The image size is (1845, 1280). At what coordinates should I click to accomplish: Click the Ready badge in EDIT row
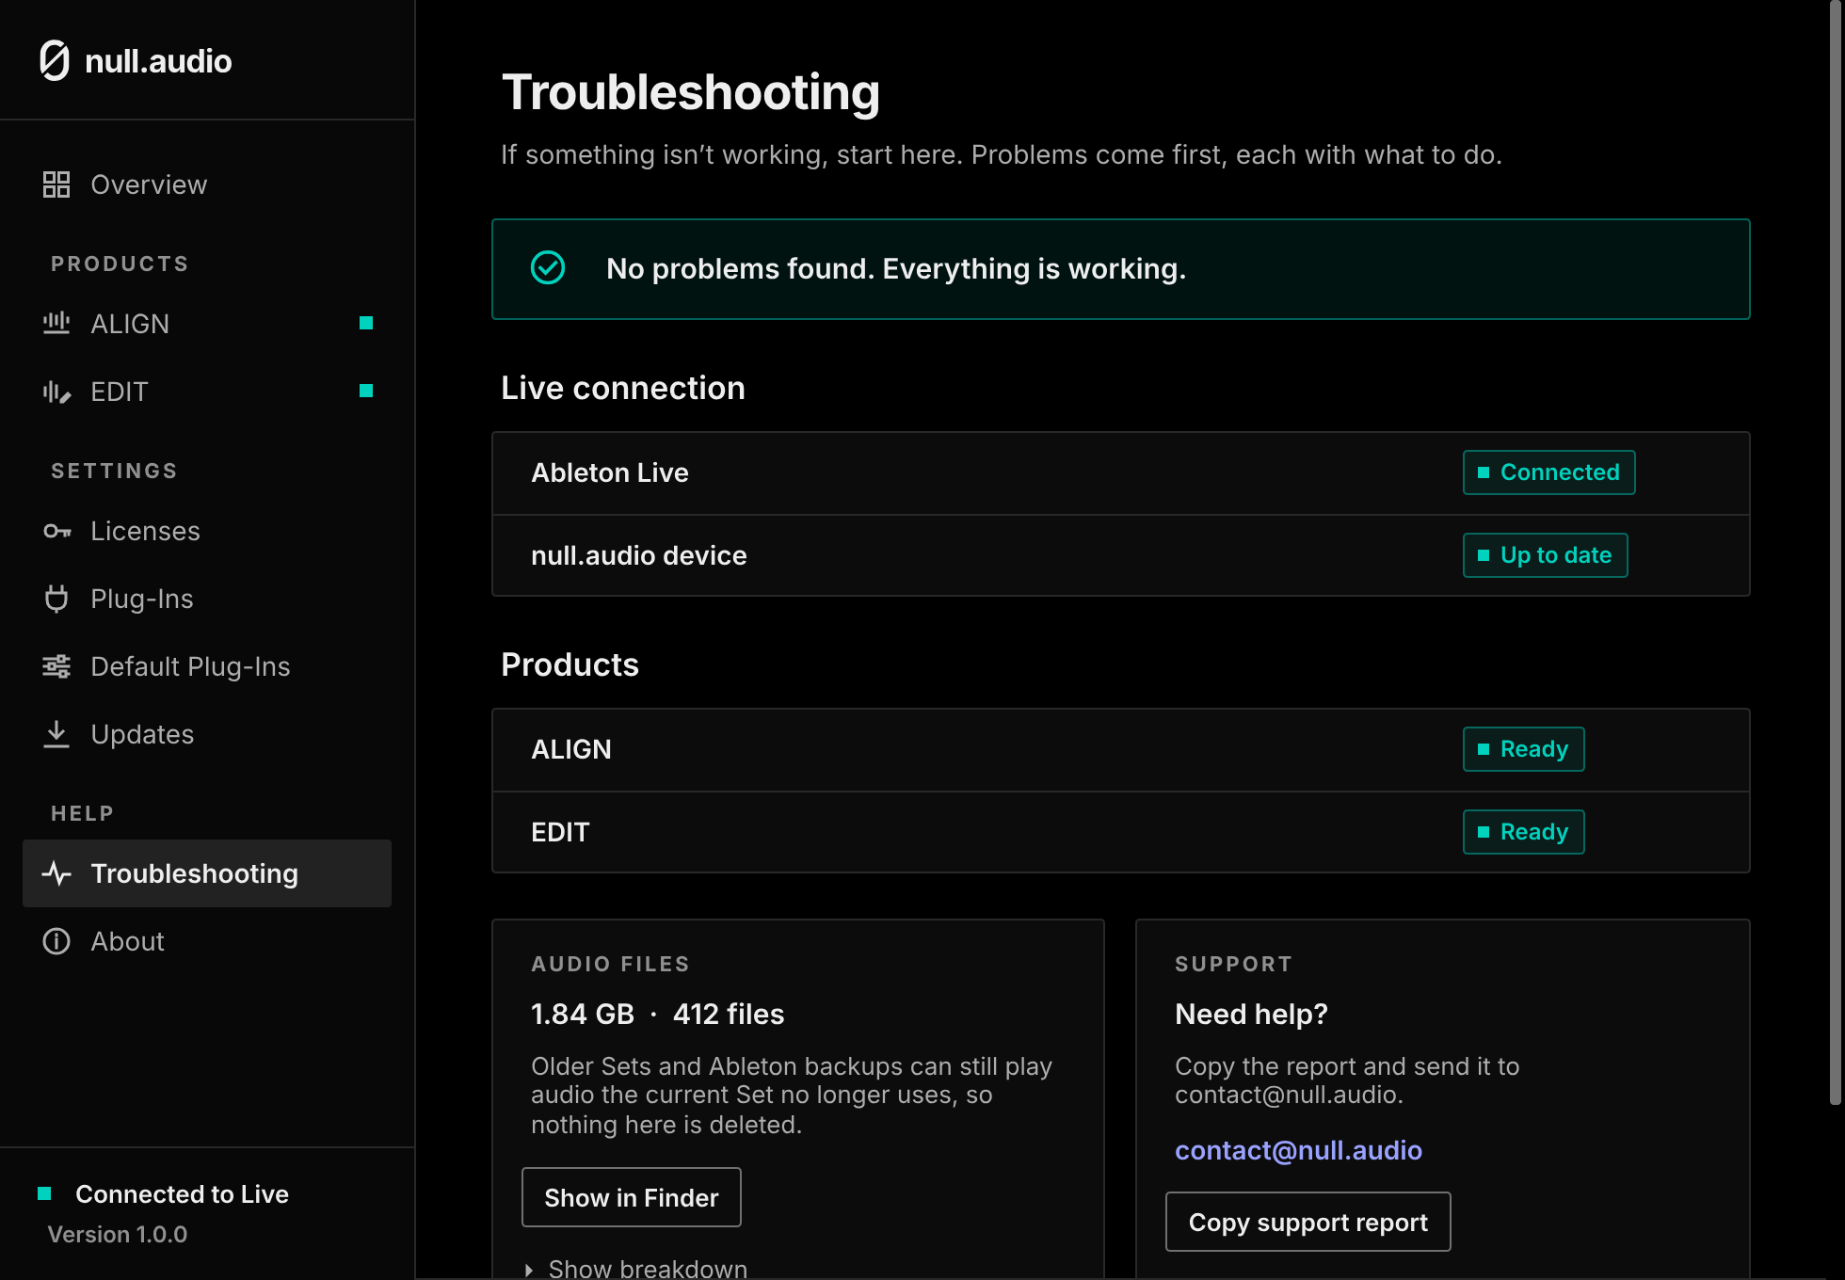coord(1523,832)
